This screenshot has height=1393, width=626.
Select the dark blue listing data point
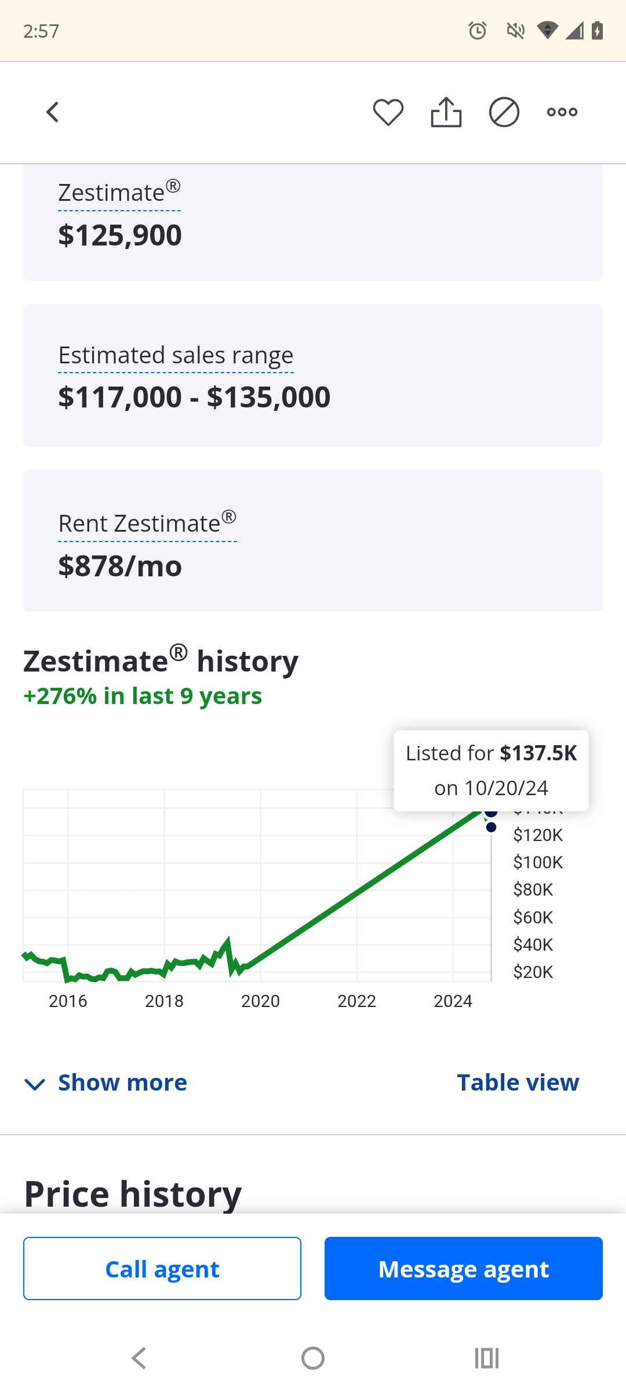tap(491, 827)
